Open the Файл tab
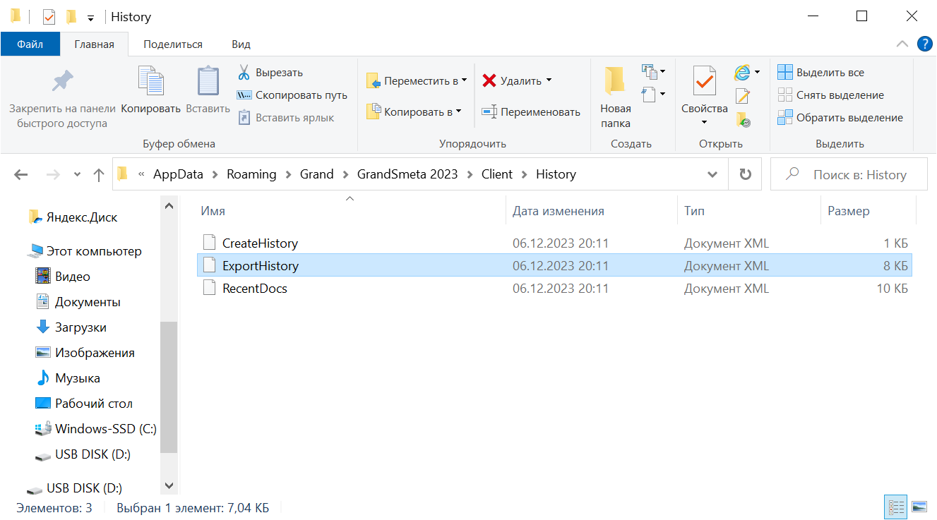 tap(30, 44)
